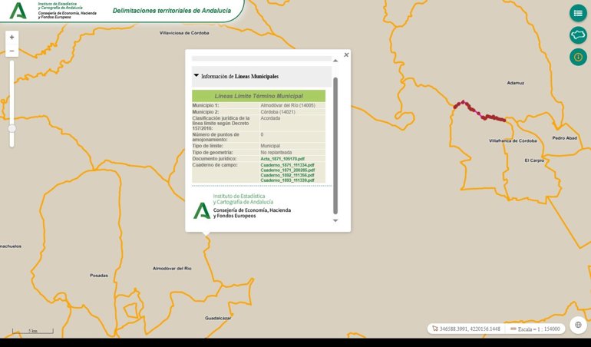Image resolution: width=591 pixels, height=347 pixels.
Task: Zoom out with the minus button
Action: [12, 51]
